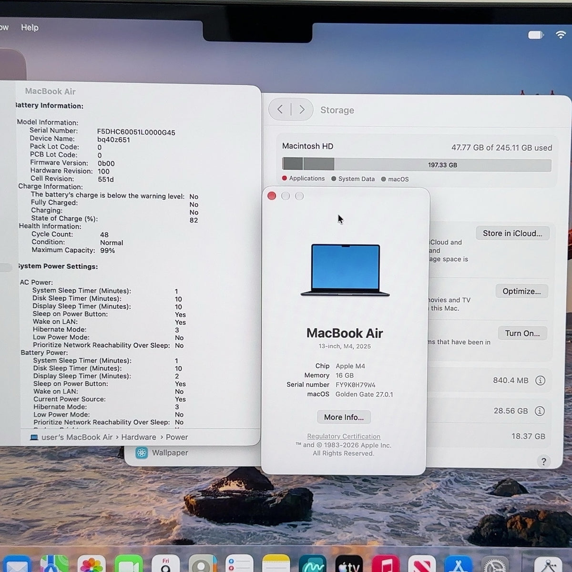Open the Storage help question mark button

click(543, 461)
